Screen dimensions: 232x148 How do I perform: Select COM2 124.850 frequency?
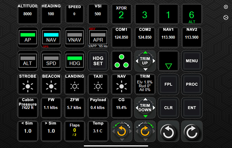click(145, 37)
